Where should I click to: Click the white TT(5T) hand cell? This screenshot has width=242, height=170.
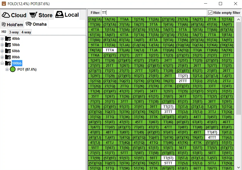click(168, 158)
